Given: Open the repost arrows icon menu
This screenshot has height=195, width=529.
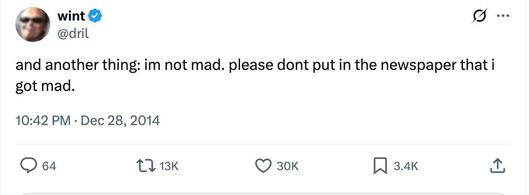Looking at the screenshot, I should point(145,166).
